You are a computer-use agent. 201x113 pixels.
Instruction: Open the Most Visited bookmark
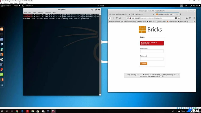(114, 21)
